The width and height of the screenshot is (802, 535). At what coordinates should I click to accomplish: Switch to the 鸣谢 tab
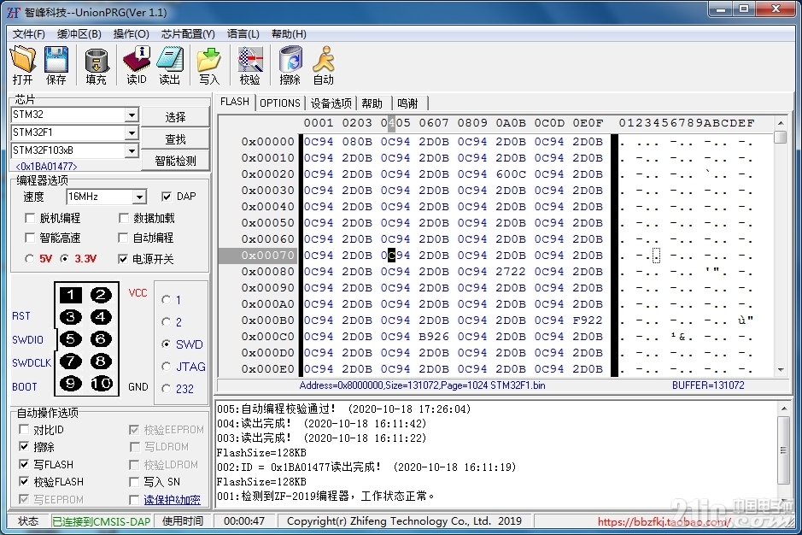pos(407,103)
